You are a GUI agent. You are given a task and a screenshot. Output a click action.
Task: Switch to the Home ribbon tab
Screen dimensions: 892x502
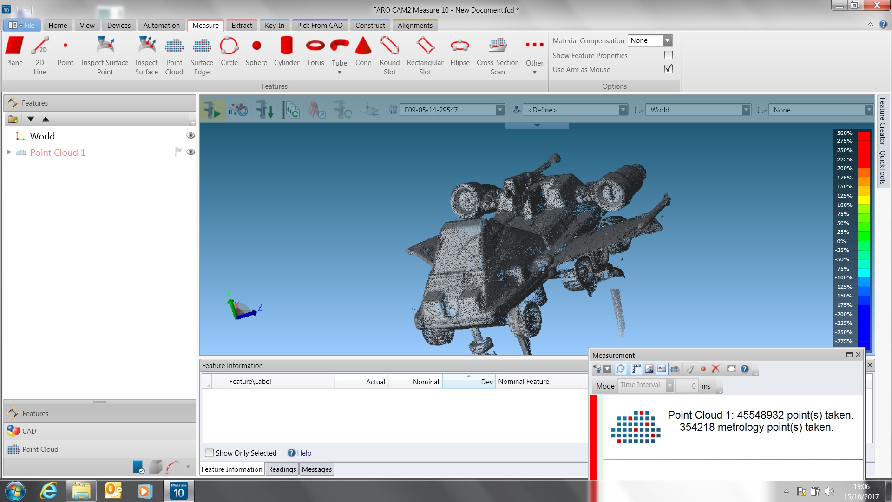click(58, 26)
